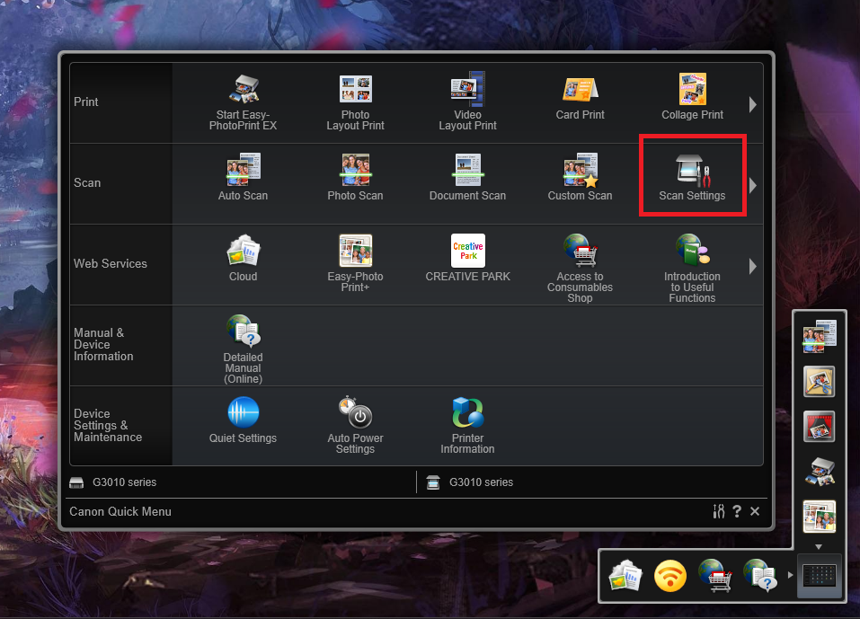Click the Print category label
Viewport: 860px width, 619px height.
point(86,102)
